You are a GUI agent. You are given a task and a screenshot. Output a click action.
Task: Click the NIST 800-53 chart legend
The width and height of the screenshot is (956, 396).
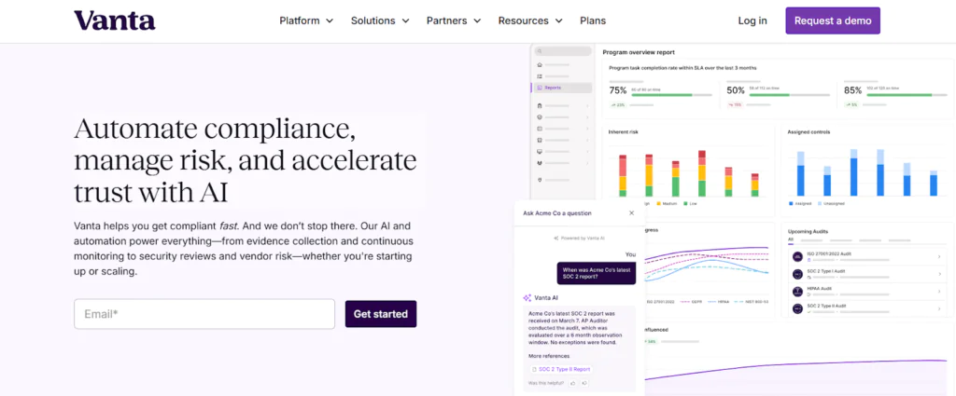coord(752,302)
